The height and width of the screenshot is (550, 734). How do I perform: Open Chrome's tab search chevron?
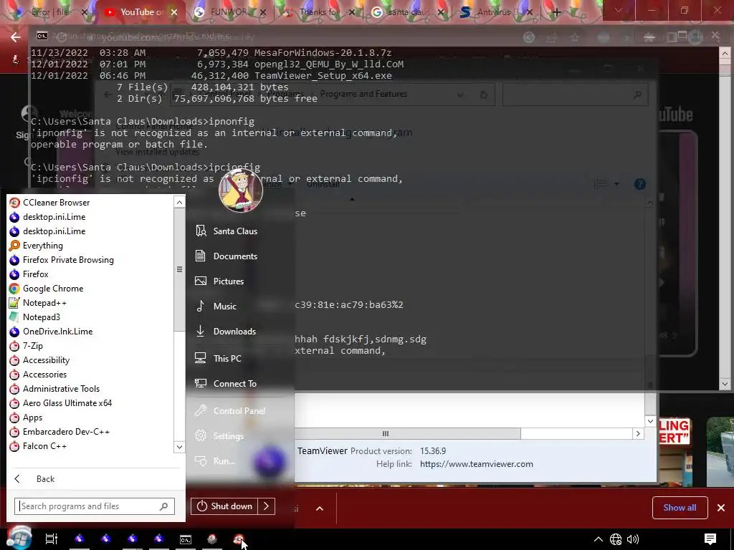[619, 10]
